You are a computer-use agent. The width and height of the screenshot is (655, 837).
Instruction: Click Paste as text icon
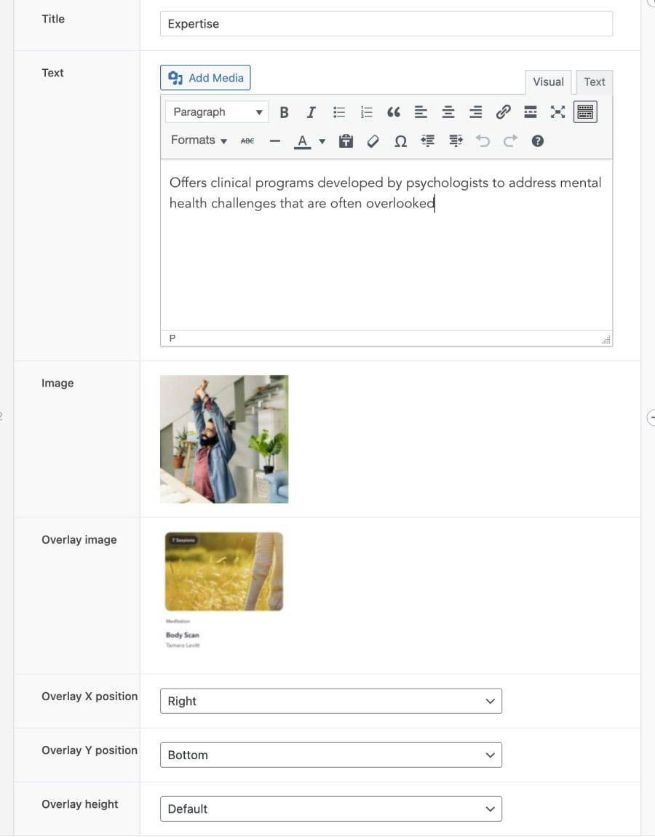[x=346, y=141]
